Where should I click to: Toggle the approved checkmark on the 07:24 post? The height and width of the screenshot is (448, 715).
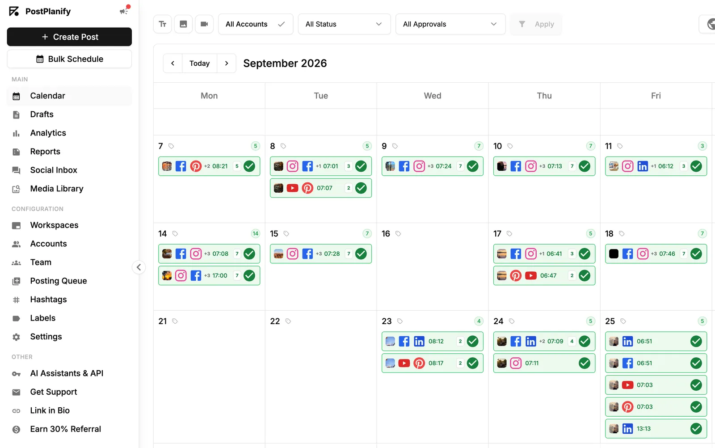[473, 166]
